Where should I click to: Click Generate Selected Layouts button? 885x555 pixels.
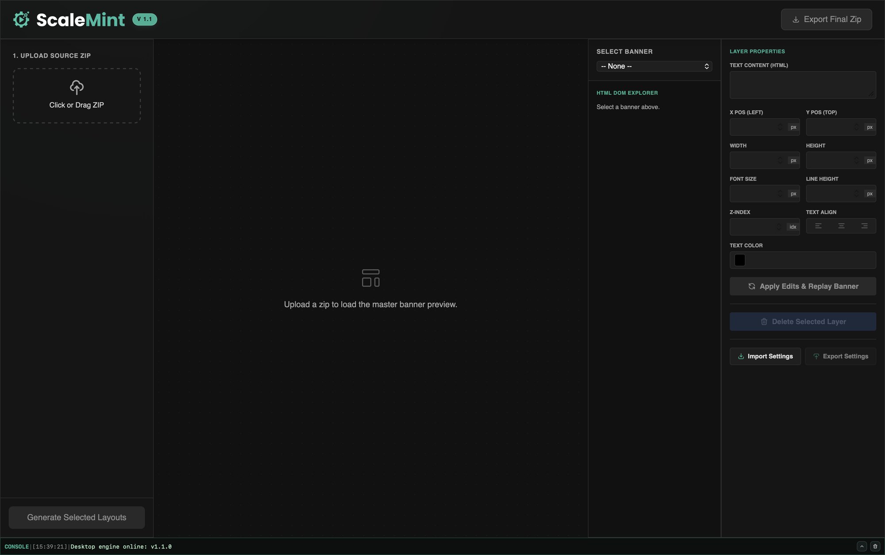click(77, 517)
